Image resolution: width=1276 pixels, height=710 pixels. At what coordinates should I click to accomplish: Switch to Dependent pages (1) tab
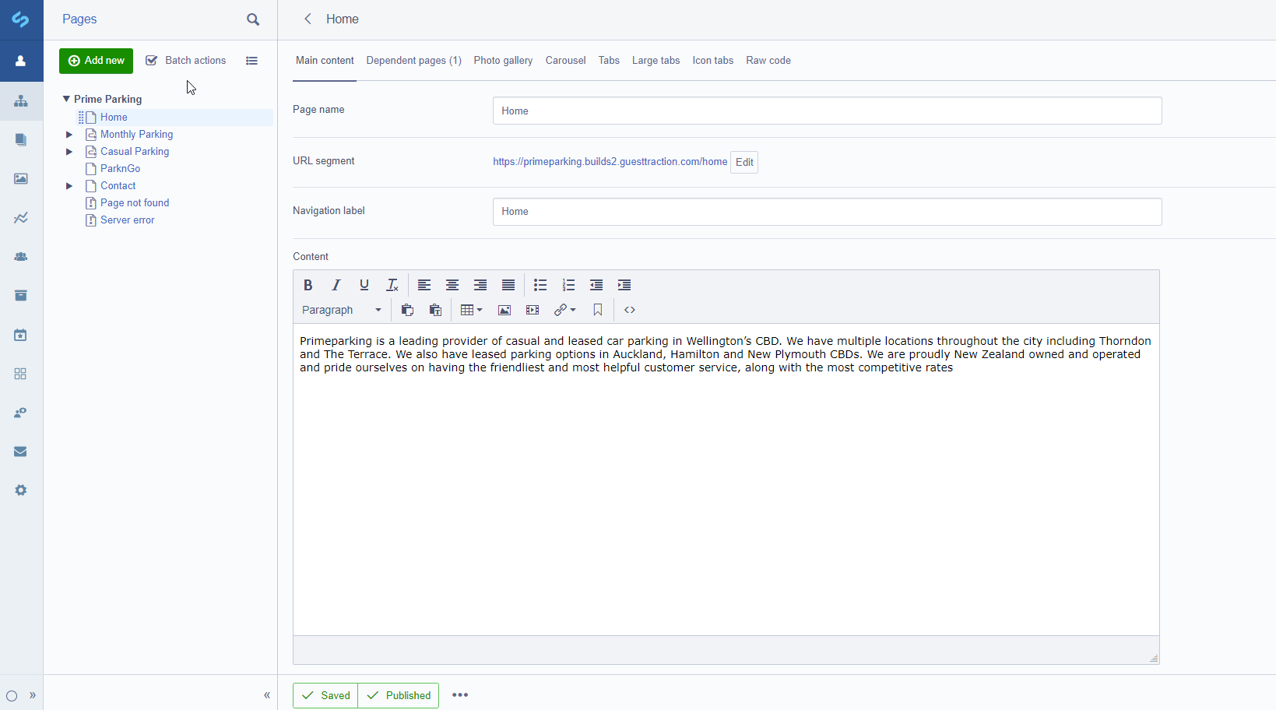(414, 61)
